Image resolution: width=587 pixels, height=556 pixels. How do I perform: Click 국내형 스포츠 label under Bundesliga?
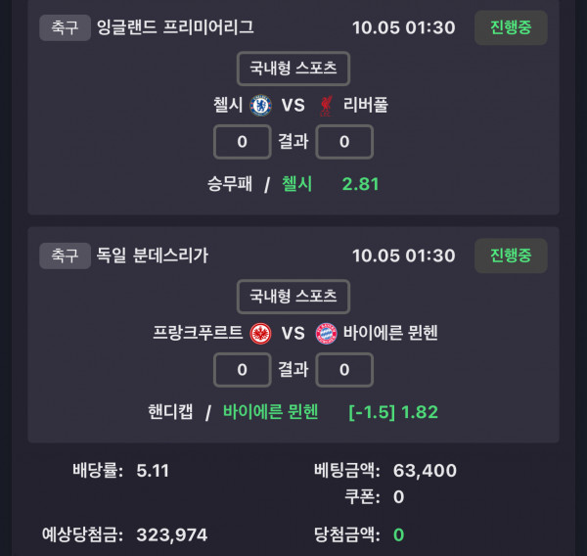click(293, 297)
